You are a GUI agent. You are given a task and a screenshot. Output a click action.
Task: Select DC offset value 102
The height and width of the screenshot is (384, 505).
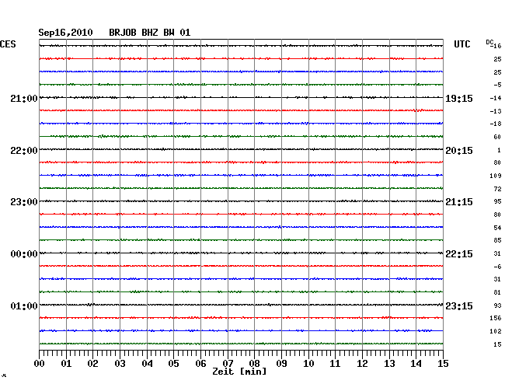pyautogui.click(x=496, y=331)
